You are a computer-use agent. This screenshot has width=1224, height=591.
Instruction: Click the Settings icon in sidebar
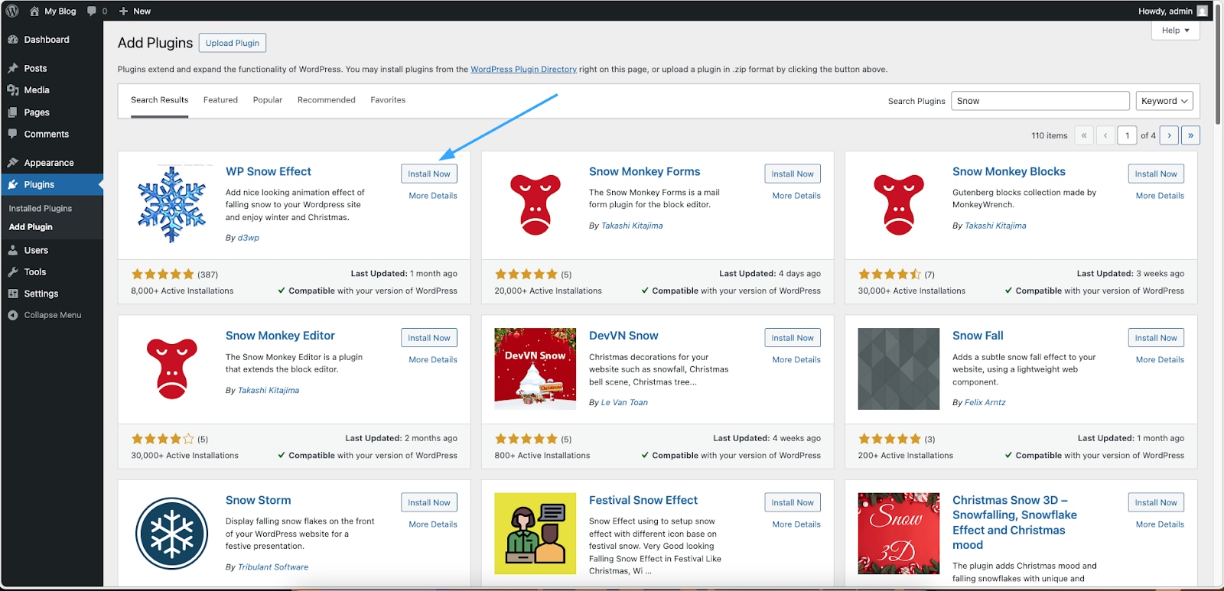point(13,294)
